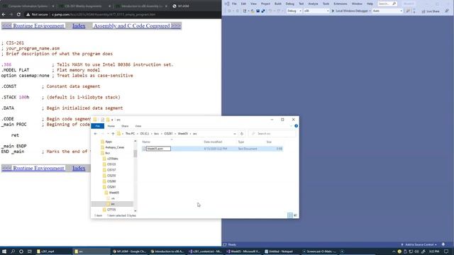Select the CIS123 folder in navigation tree
The width and height of the screenshot is (454, 255).
111,164
